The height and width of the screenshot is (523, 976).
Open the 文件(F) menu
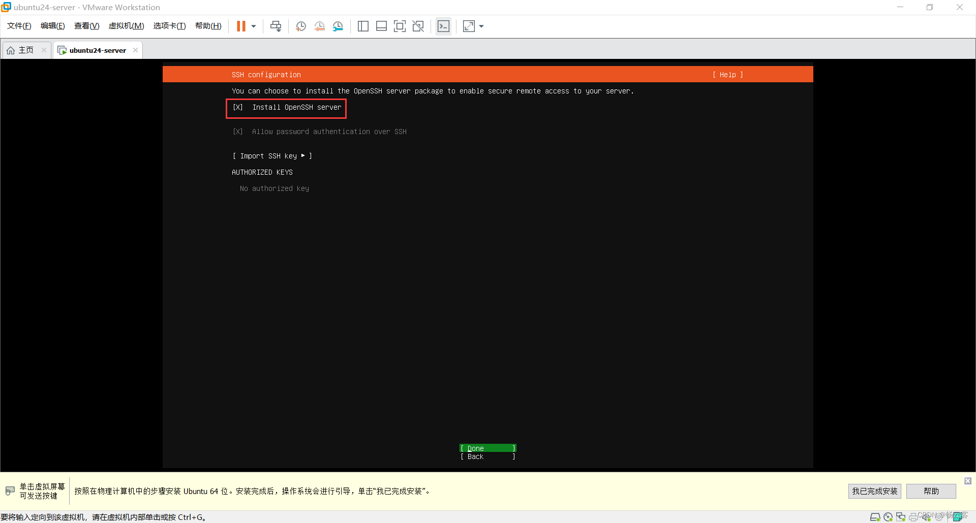point(19,26)
